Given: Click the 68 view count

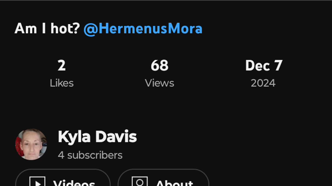Looking at the screenshot, I should [x=160, y=66].
